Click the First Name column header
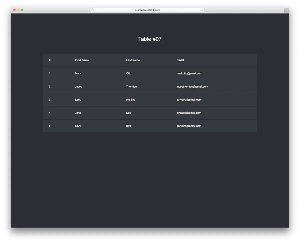Viewport: 300px width, 243px height. pos(82,60)
